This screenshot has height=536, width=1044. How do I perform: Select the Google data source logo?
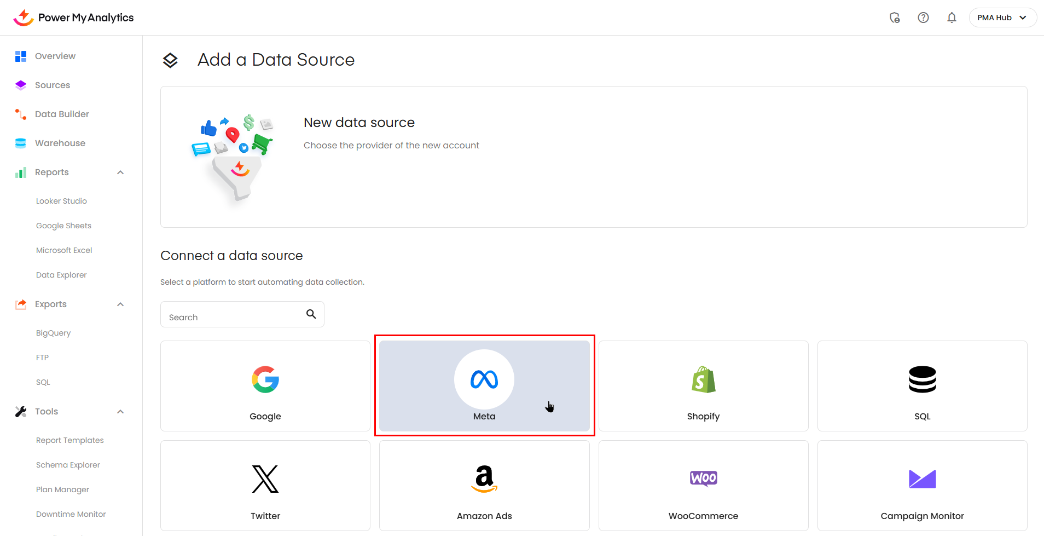[x=265, y=379]
